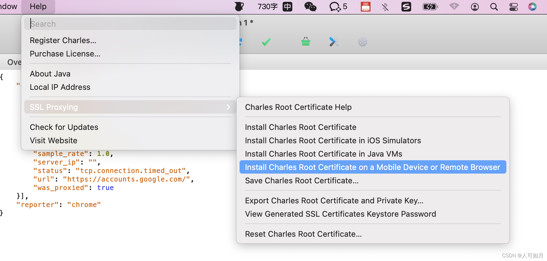Click the green shopping basket toolbar icon

306,42
